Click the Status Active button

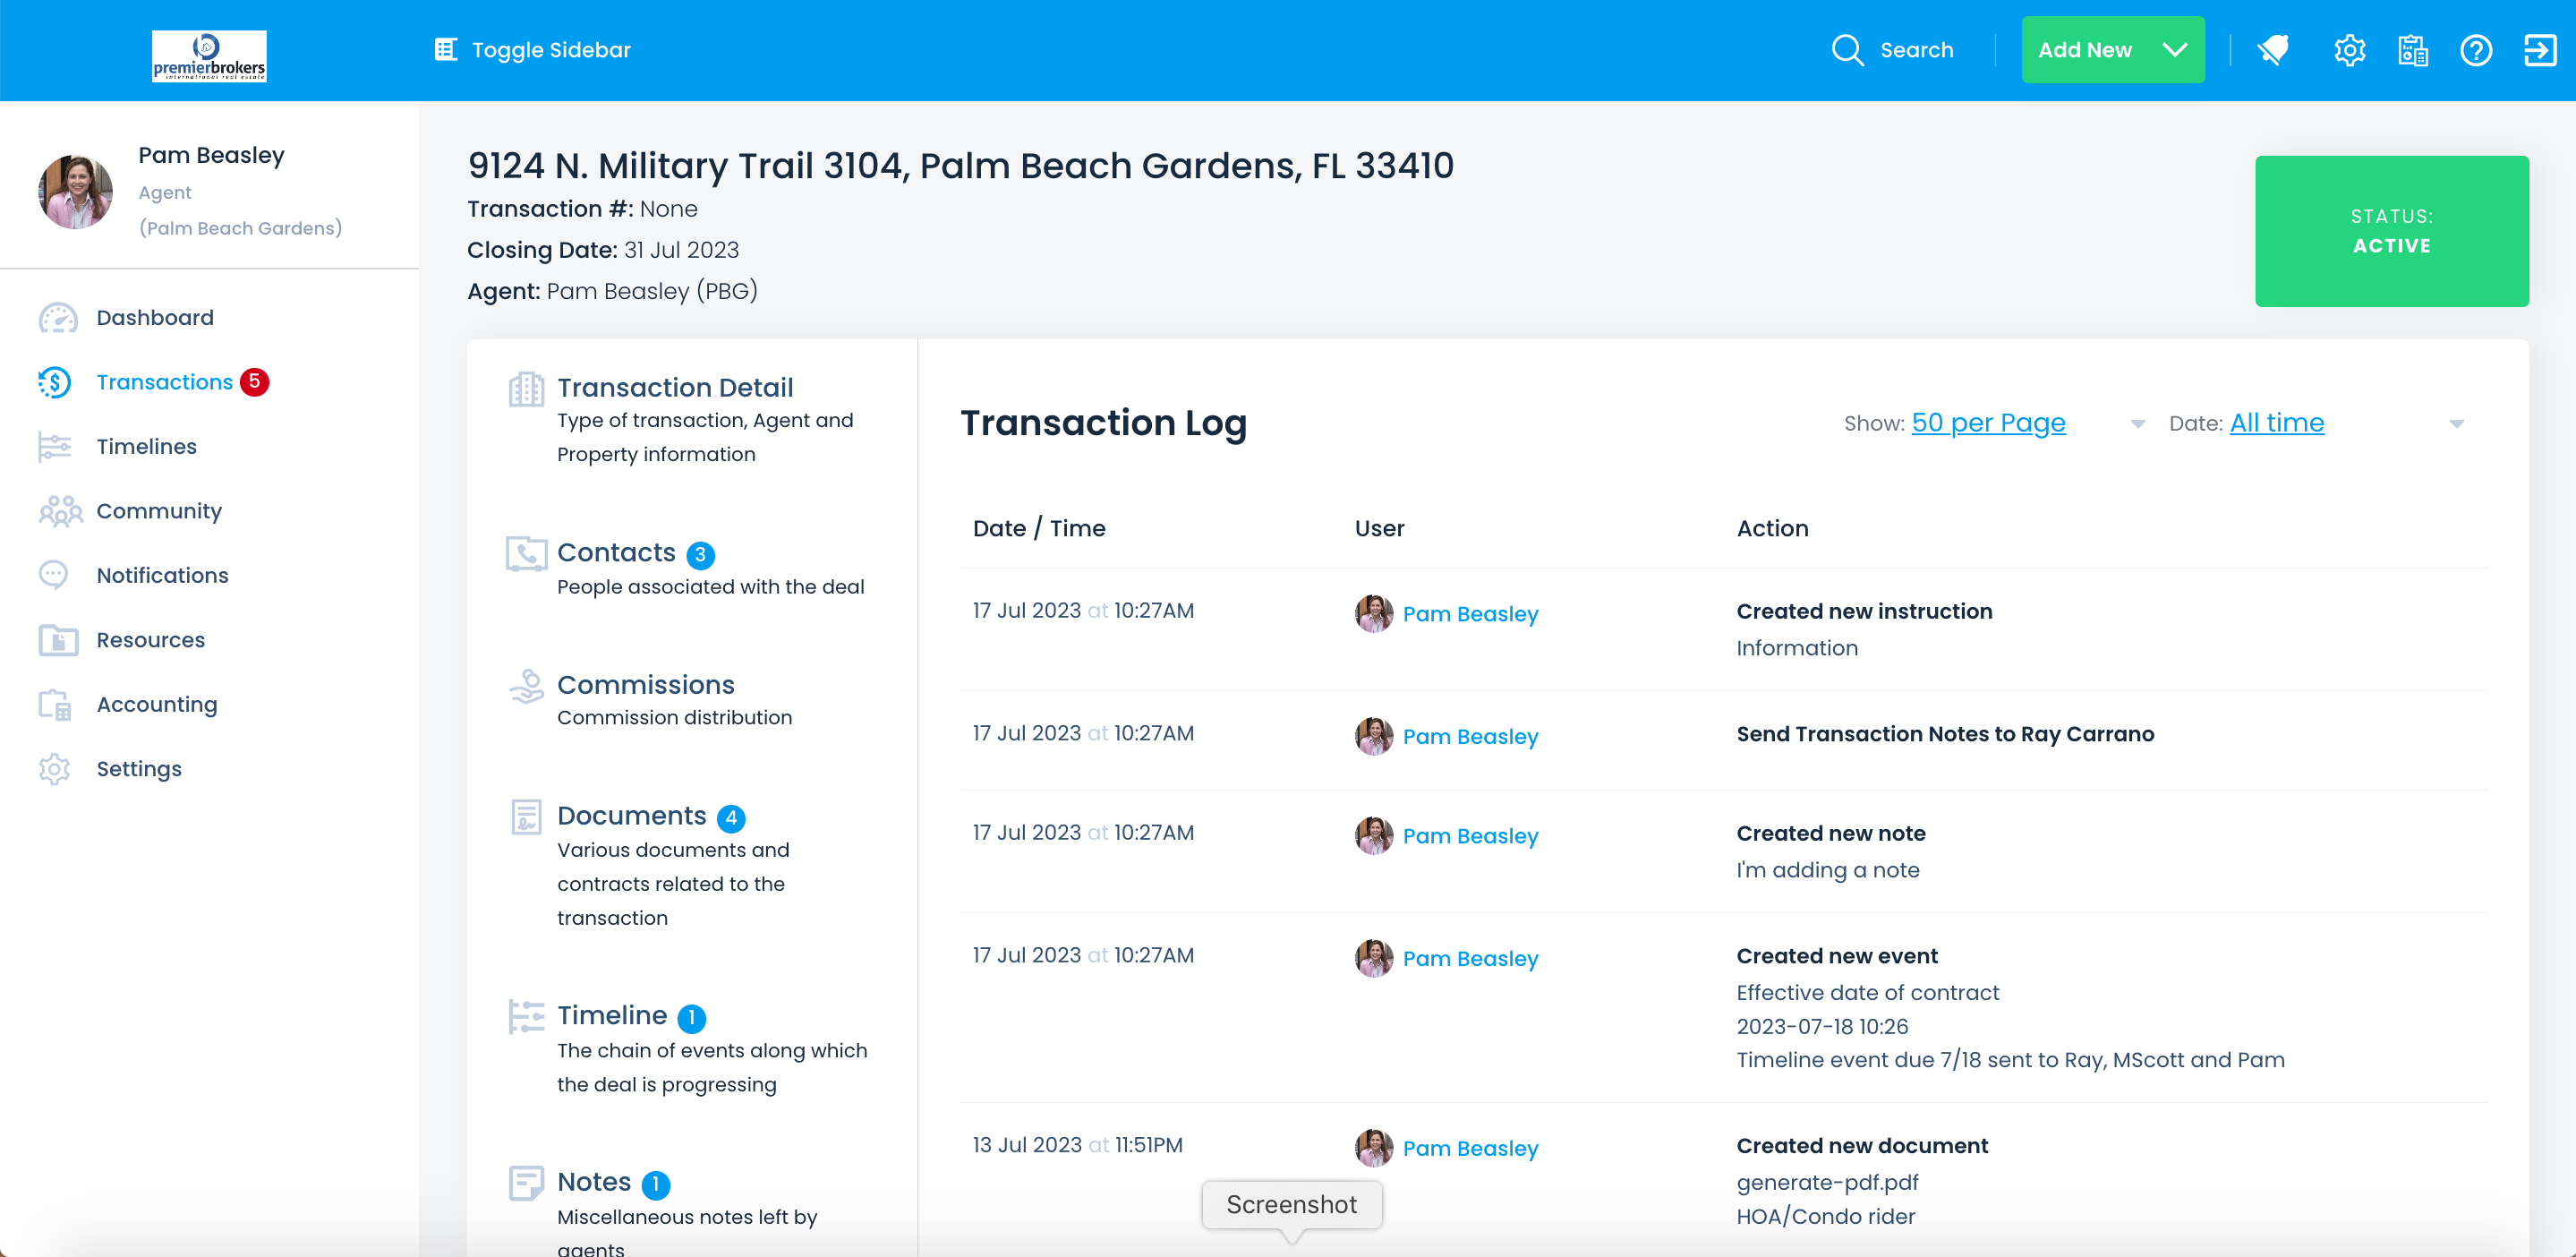tap(2391, 231)
